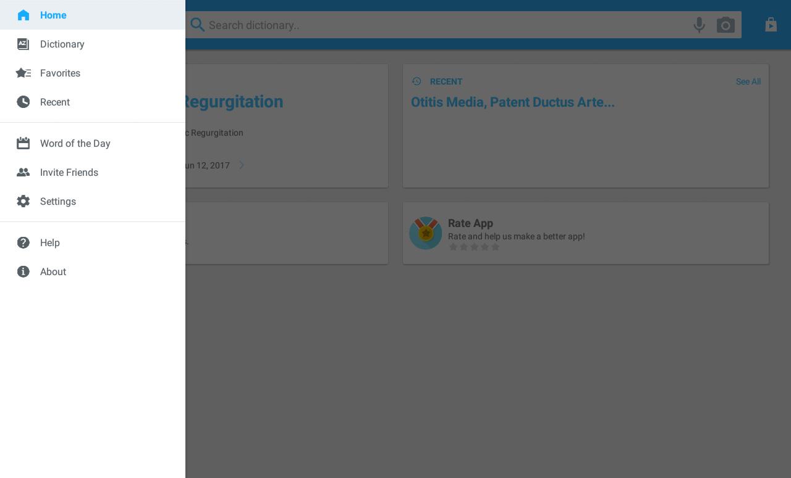Expand the chevron next to Jun 12, 2017

(x=242, y=165)
